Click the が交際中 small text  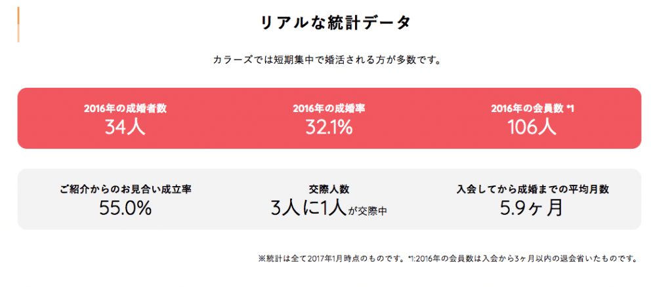click(x=367, y=211)
